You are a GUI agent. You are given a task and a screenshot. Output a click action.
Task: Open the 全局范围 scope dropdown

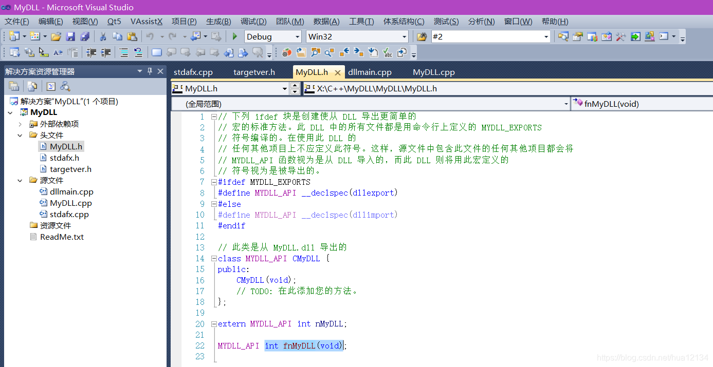coord(565,104)
